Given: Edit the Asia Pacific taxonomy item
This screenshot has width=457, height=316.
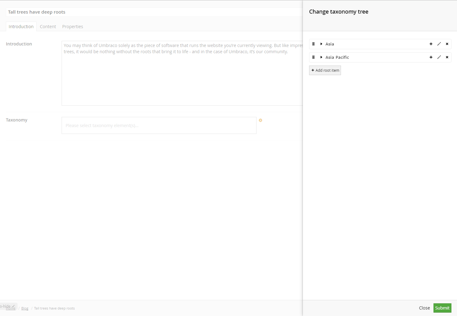Looking at the screenshot, I should point(439,57).
